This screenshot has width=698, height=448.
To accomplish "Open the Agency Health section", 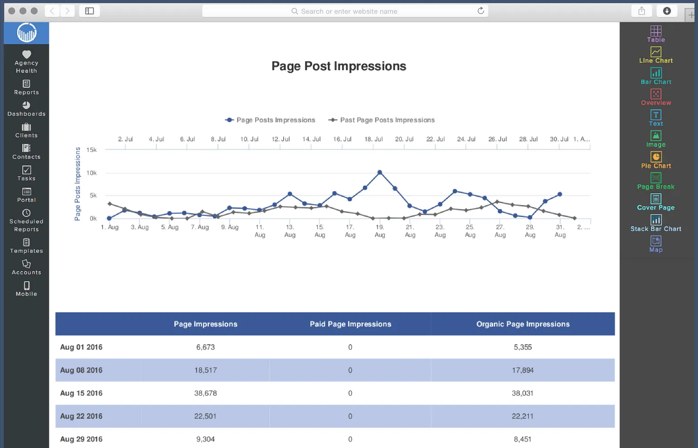I will 26,60.
